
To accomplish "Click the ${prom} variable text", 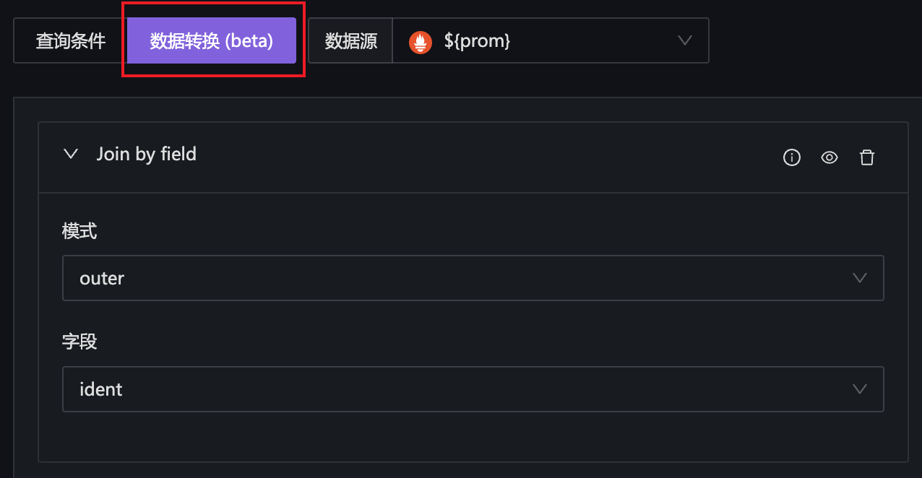I will (478, 41).
